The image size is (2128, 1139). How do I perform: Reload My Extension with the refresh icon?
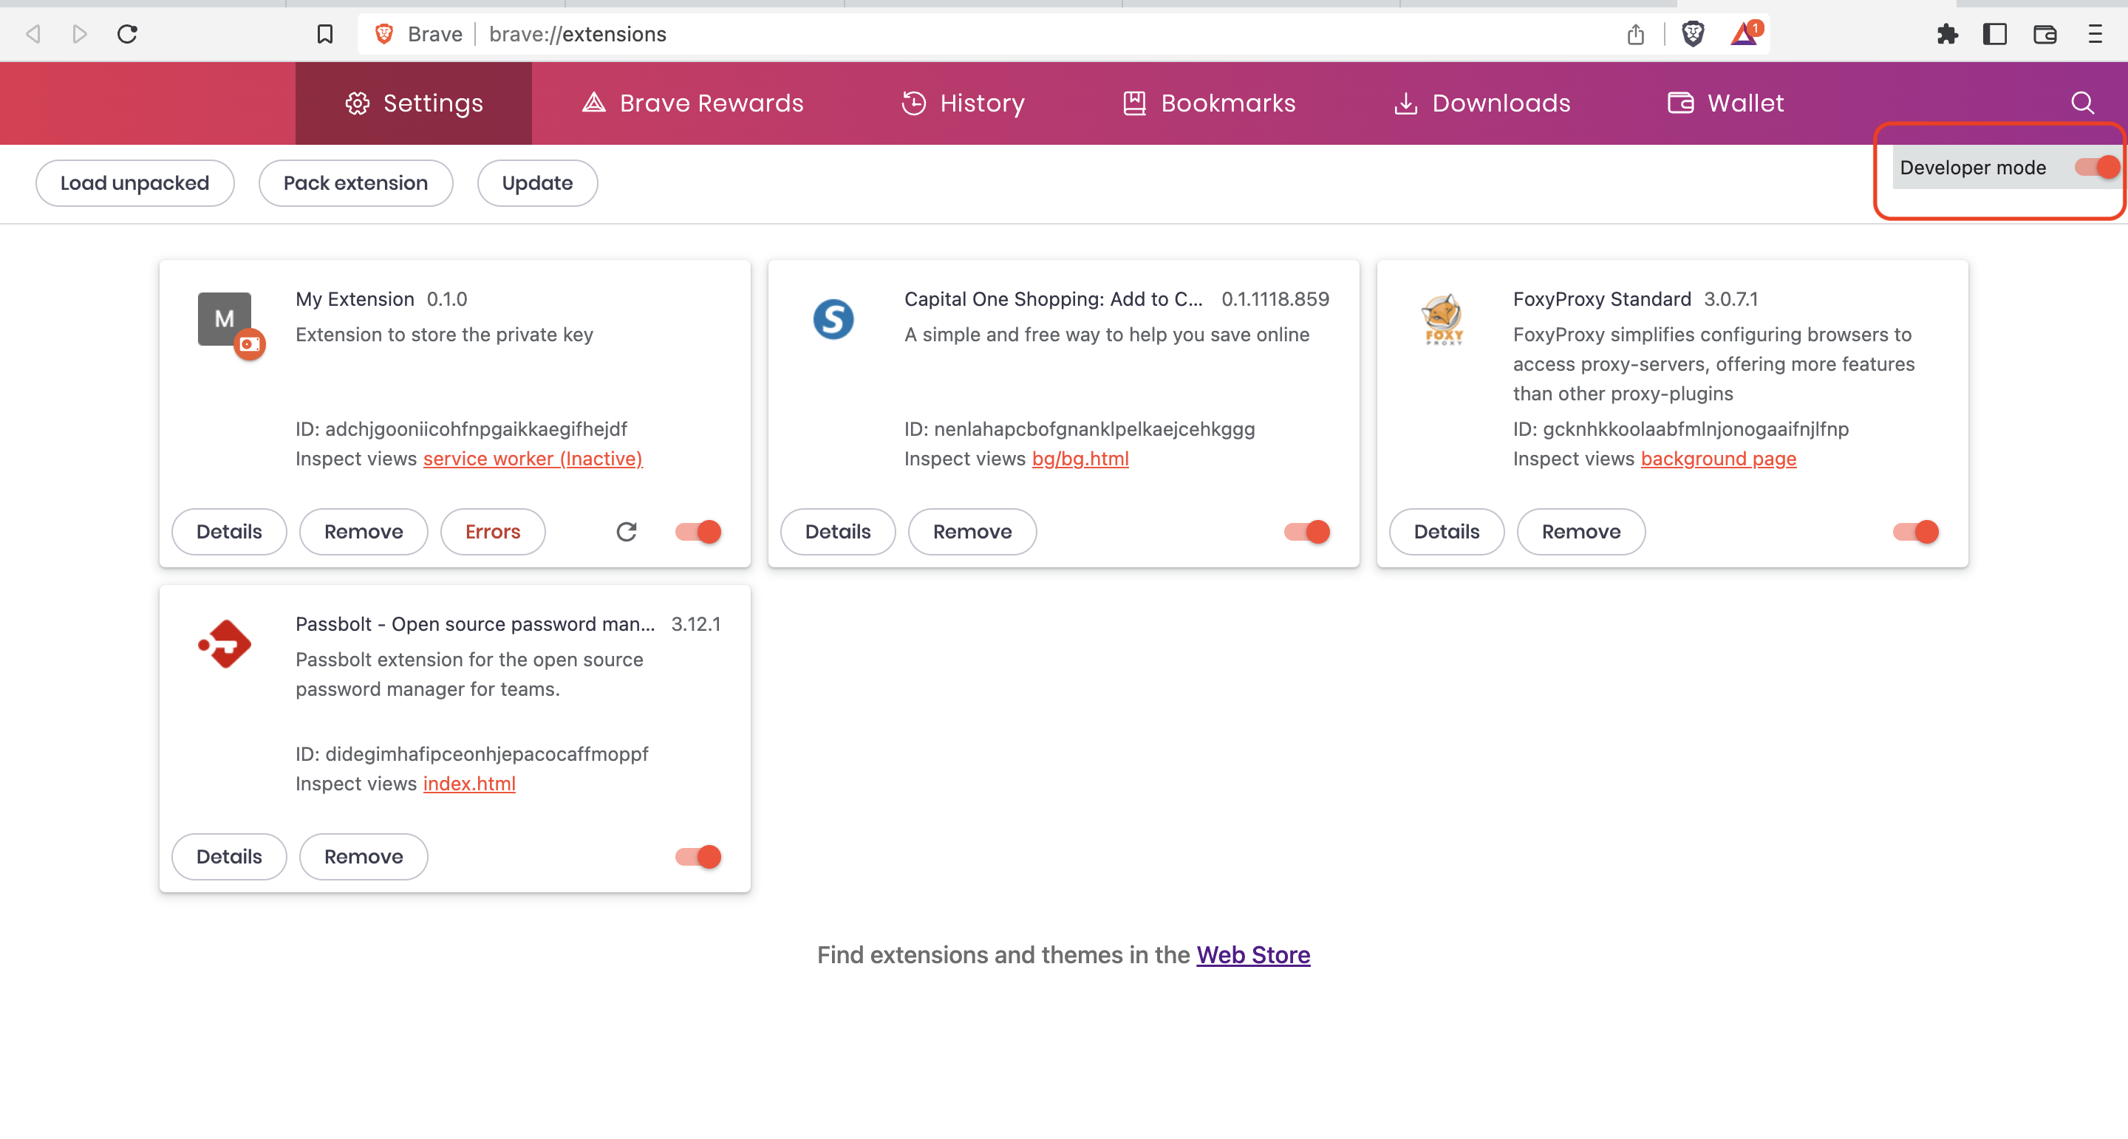click(x=626, y=531)
